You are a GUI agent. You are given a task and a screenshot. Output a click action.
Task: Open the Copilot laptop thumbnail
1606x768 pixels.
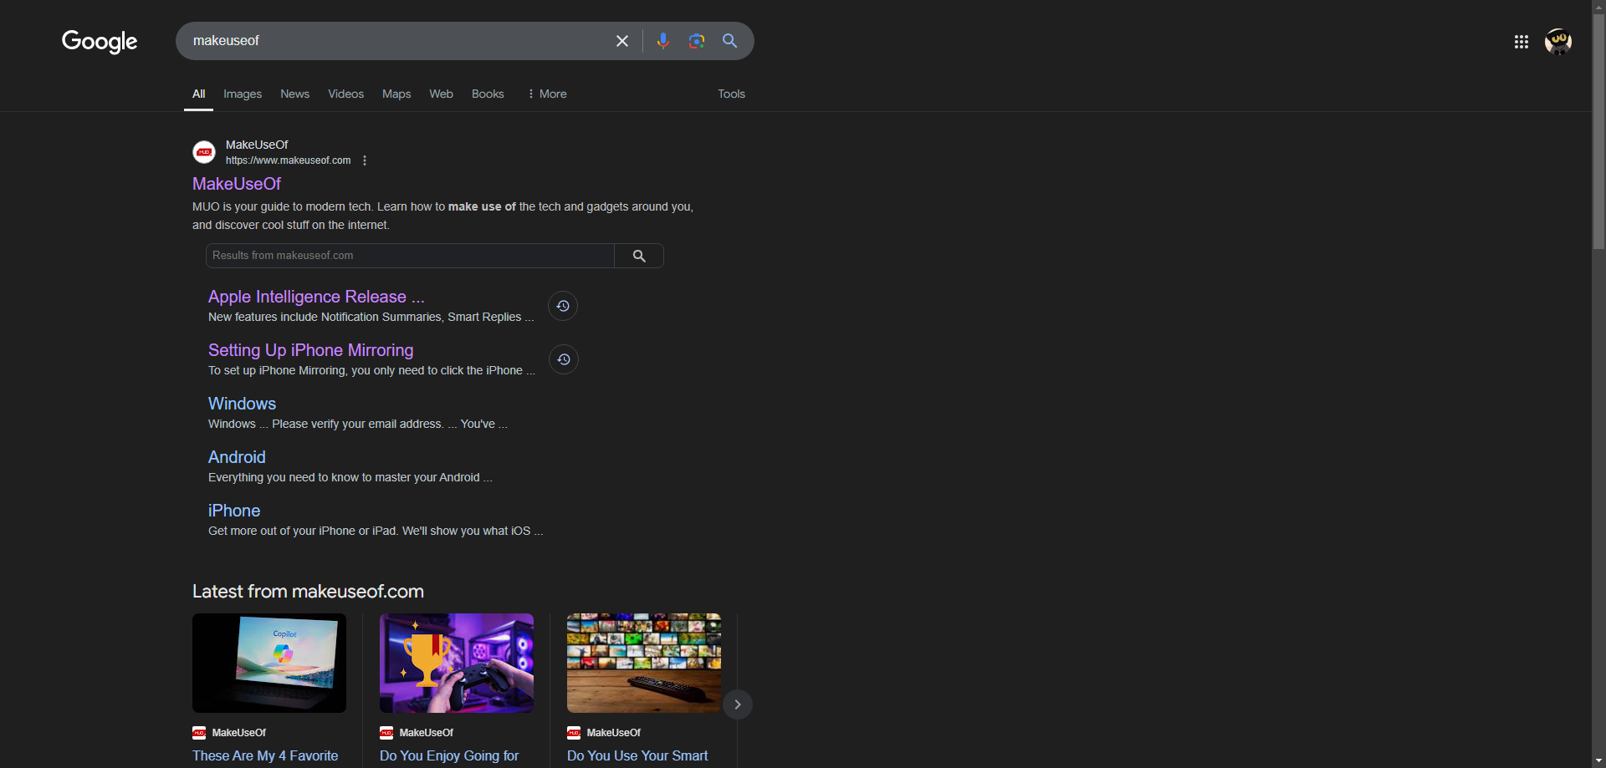tap(269, 663)
